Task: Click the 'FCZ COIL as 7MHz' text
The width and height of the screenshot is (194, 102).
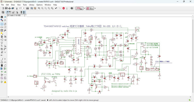Action: pos(51,74)
